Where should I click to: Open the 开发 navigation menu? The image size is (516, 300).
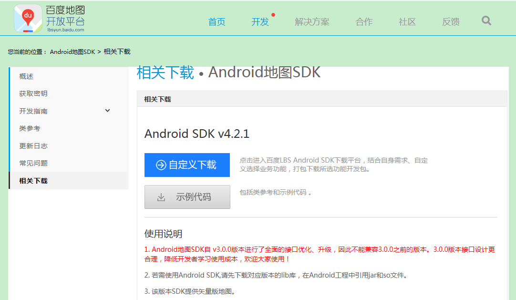click(260, 22)
